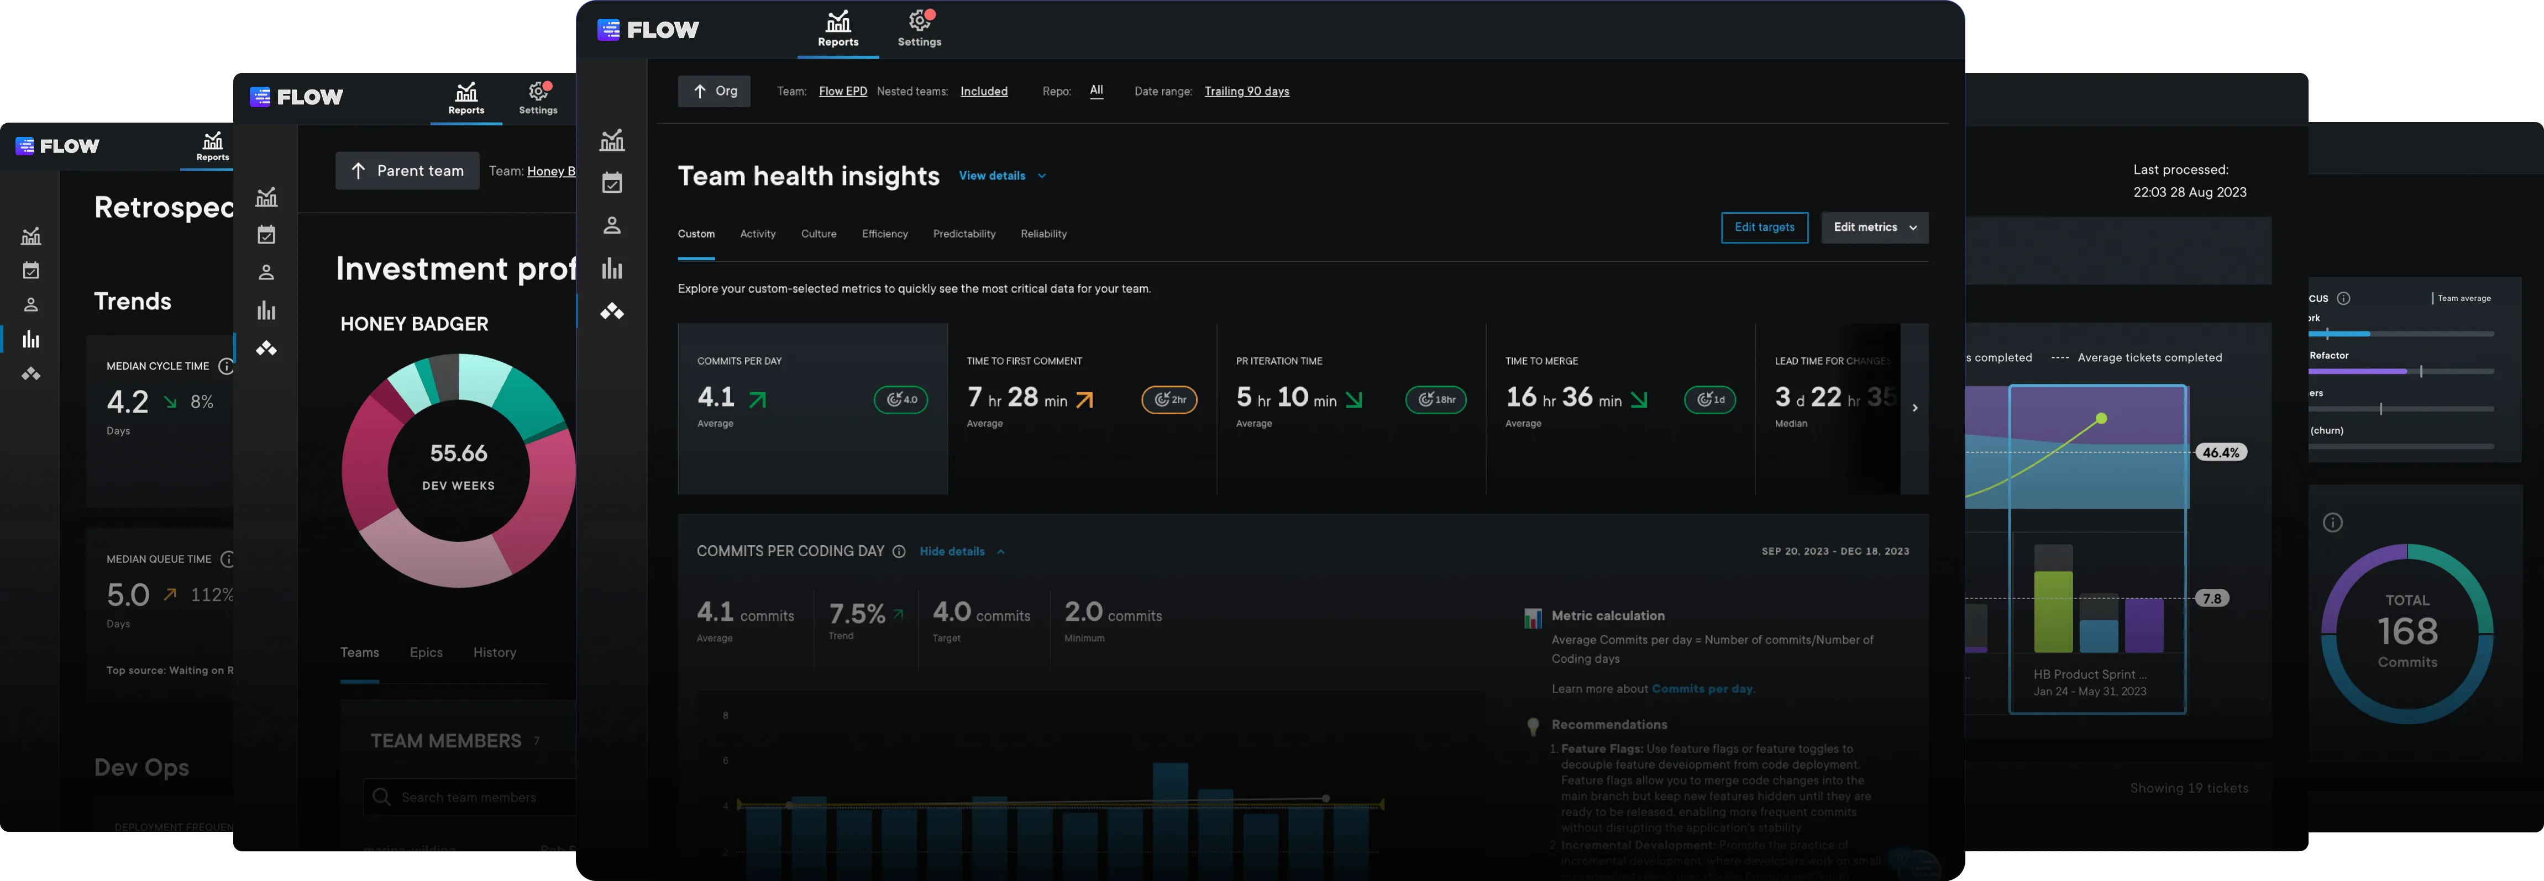Click info icon beside Commits Per Coding Day

click(x=899, y=551)
